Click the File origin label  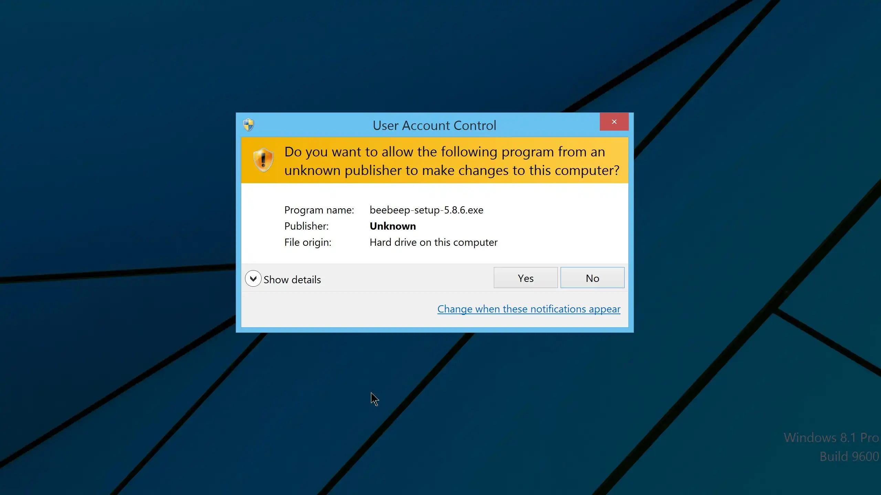click(308, 242)
